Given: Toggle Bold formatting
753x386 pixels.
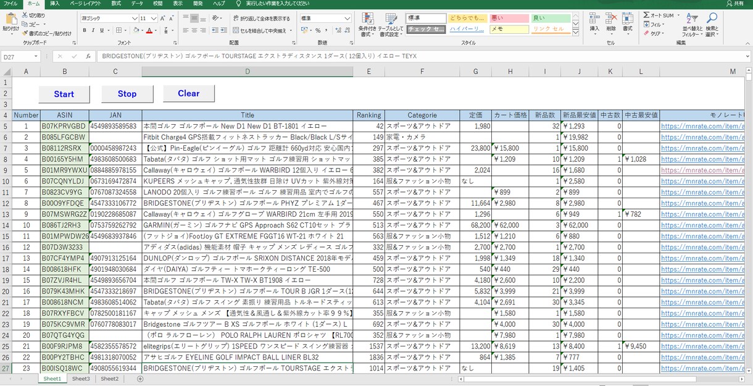Looking at the screenshot, I should click(x=85, y=30).
